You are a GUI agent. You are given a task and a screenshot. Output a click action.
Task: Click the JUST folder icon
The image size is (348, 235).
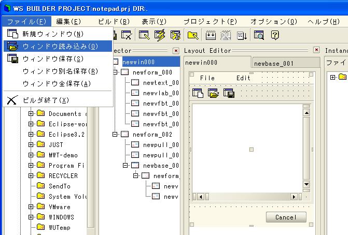(x=40, y=144)
